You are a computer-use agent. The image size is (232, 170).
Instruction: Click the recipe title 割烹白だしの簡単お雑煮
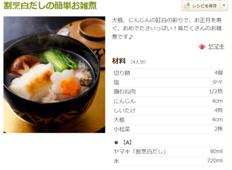coord(50,5)
